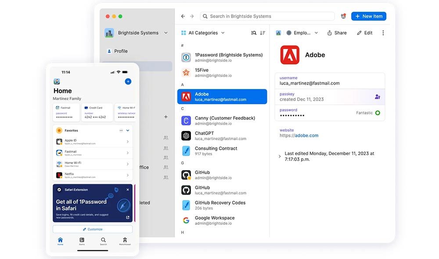Switch to the Search tab on the phone
The width and height of the screenshot is (439, 259).
point(103,241)
